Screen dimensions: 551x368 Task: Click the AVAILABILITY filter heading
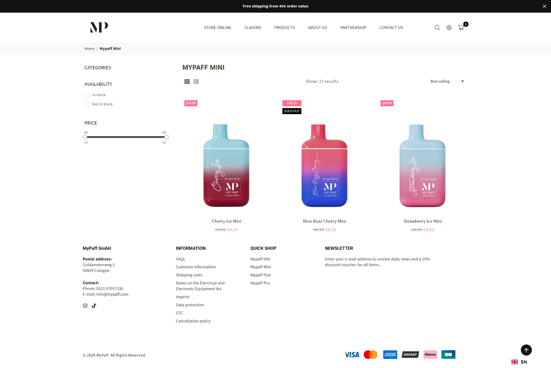coord(98,84)
